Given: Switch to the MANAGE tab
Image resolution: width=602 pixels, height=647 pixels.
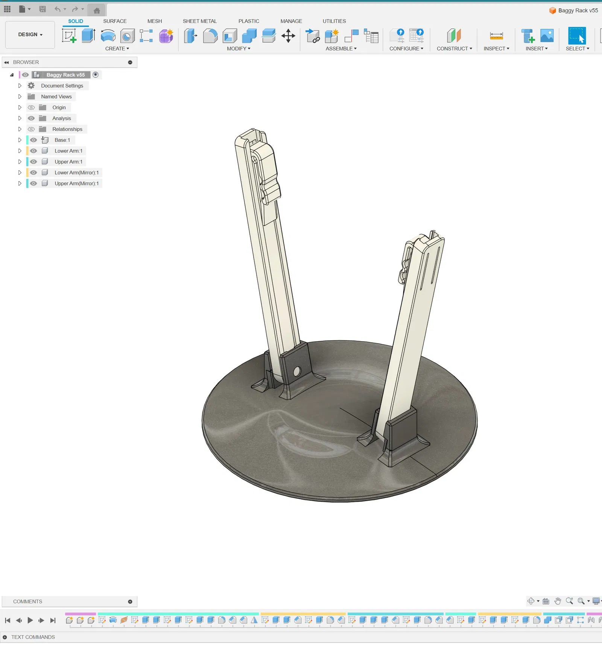Looking at the screenshot, I should click(291, 21).
